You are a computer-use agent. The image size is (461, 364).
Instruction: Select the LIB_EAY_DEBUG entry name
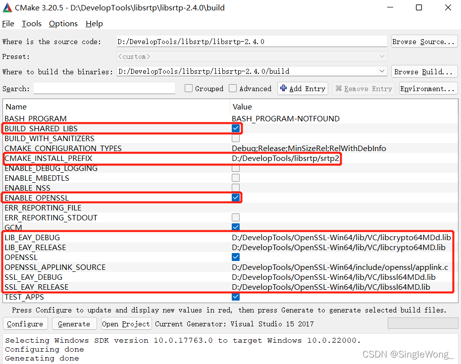(x=32, y=238)
